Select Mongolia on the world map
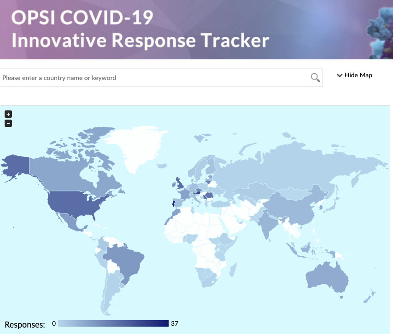393x334 pixels. [x=294, y=193]
